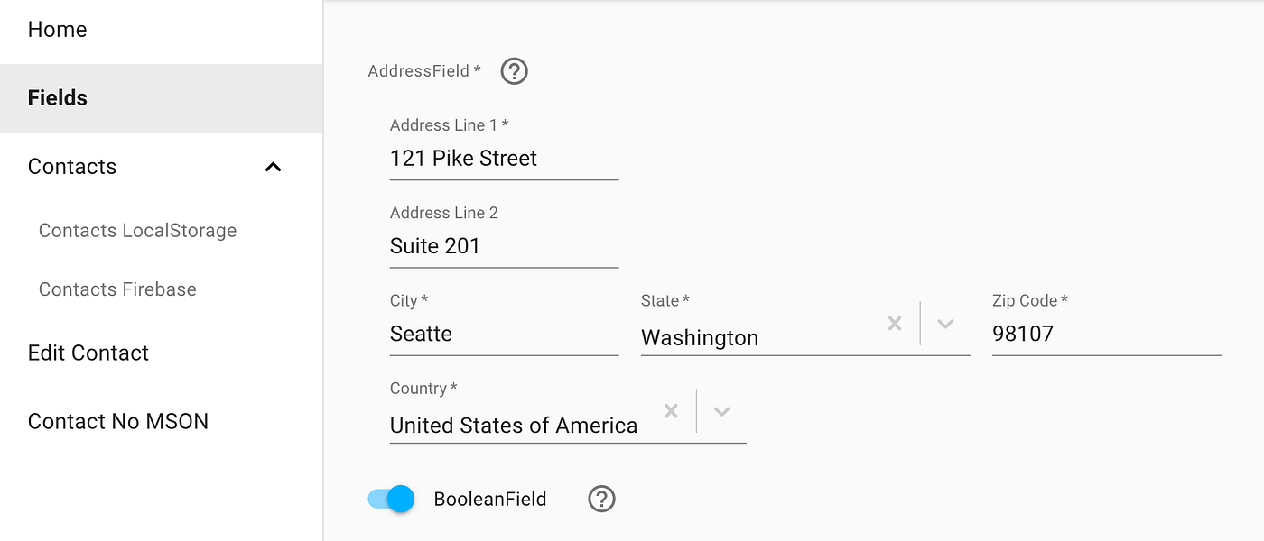The width and height of the screenshot is (1264, 541).
Task: Open the AddressField help icon
Action: point(514,70)
